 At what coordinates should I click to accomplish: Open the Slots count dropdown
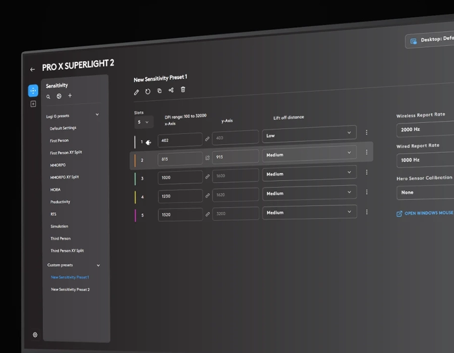[x=143, y=122]
